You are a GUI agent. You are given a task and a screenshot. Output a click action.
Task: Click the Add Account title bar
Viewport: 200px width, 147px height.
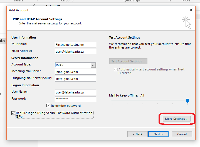[x=83, y=10]
